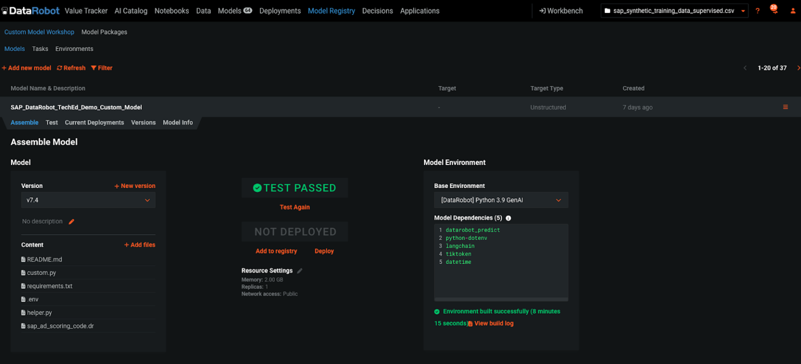The height and width of the screenshot is (364, 801).
Task: Click Test Again link
Action: tap(295, 207)
